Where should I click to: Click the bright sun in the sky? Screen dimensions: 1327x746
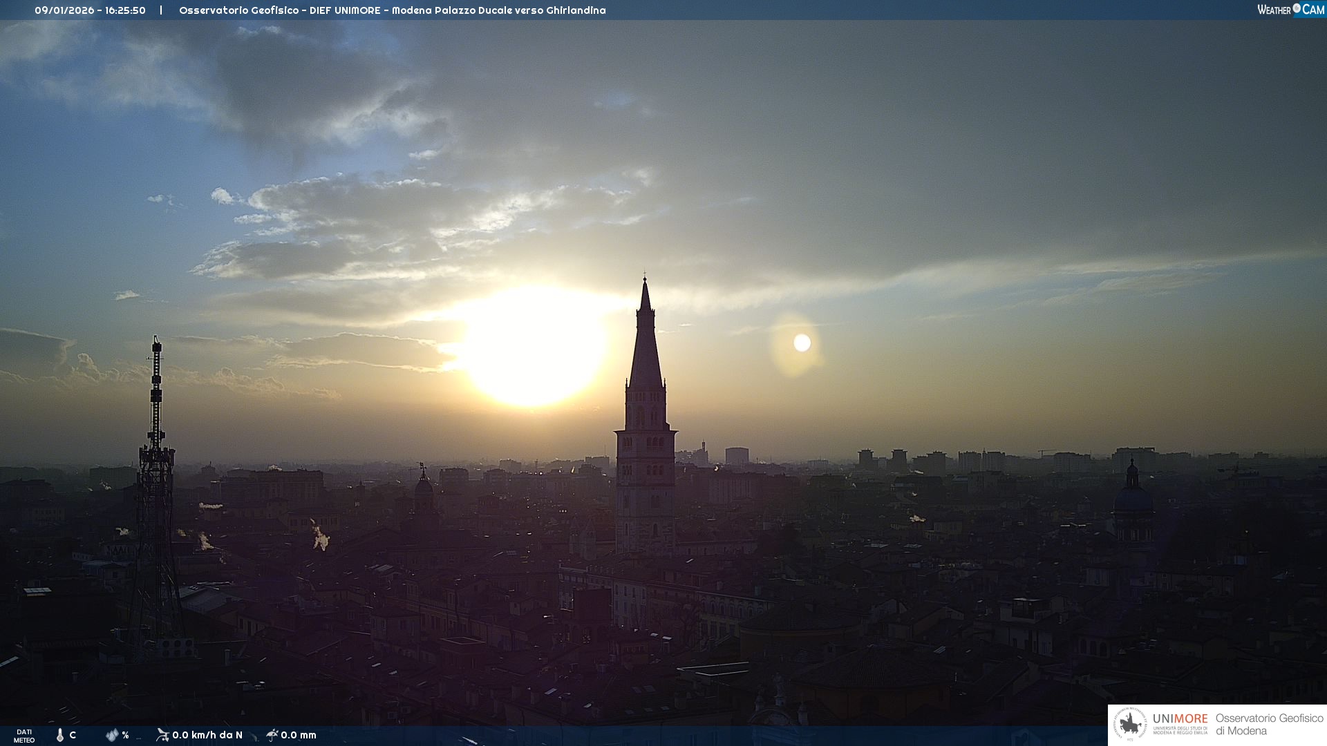533,347
